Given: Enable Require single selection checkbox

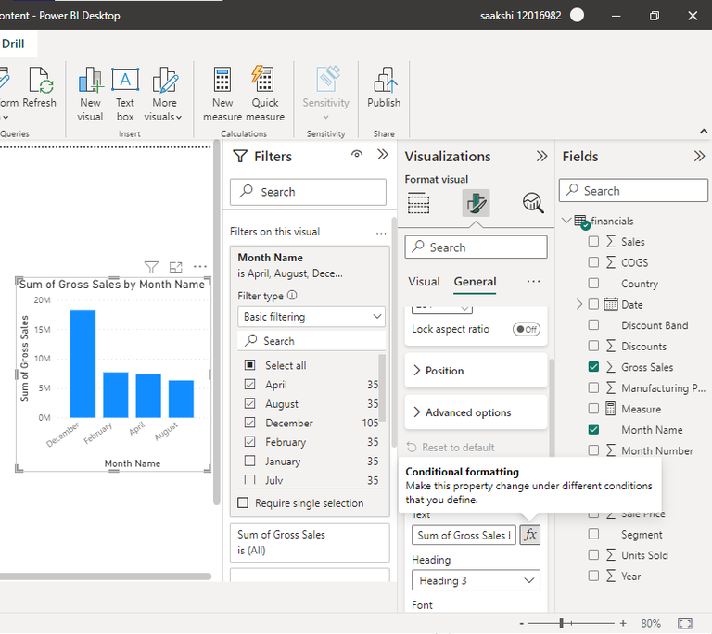Looking at the screenshot, I should 244,503.
